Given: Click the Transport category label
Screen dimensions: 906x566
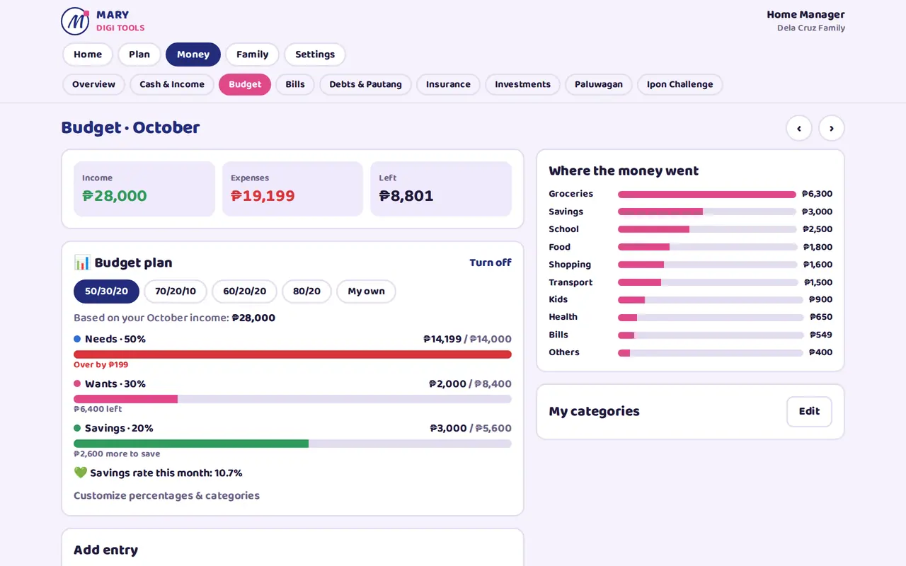Looking at the screenshot, I should [x=570, y=282].
